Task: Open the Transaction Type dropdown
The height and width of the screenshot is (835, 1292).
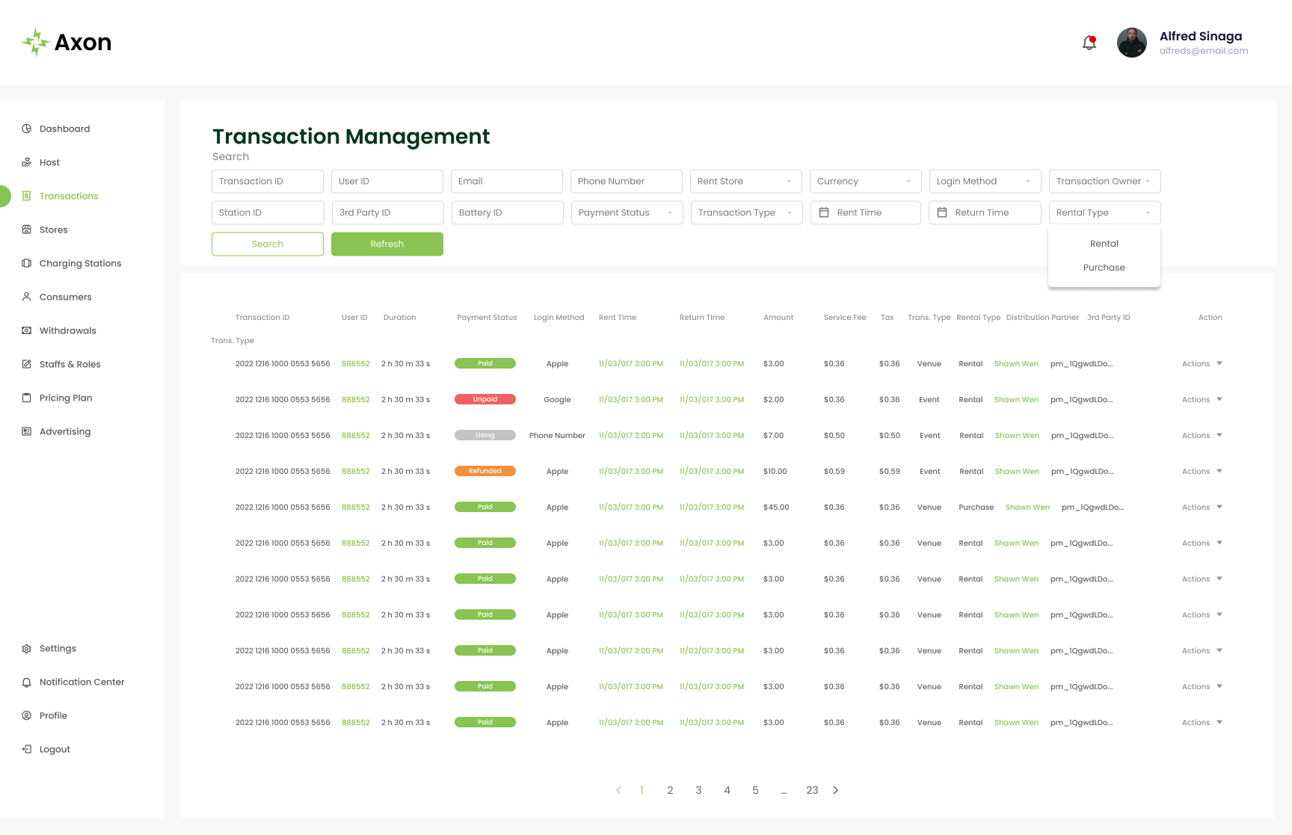Action: (x=746, y=212)
